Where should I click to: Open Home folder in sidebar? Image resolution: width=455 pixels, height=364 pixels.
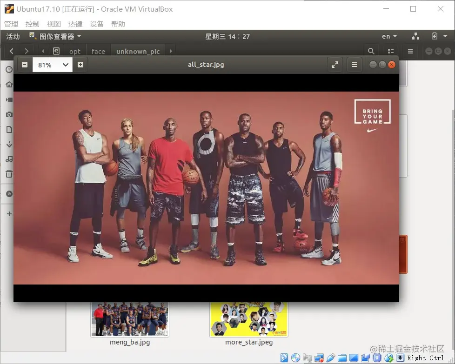9,85
